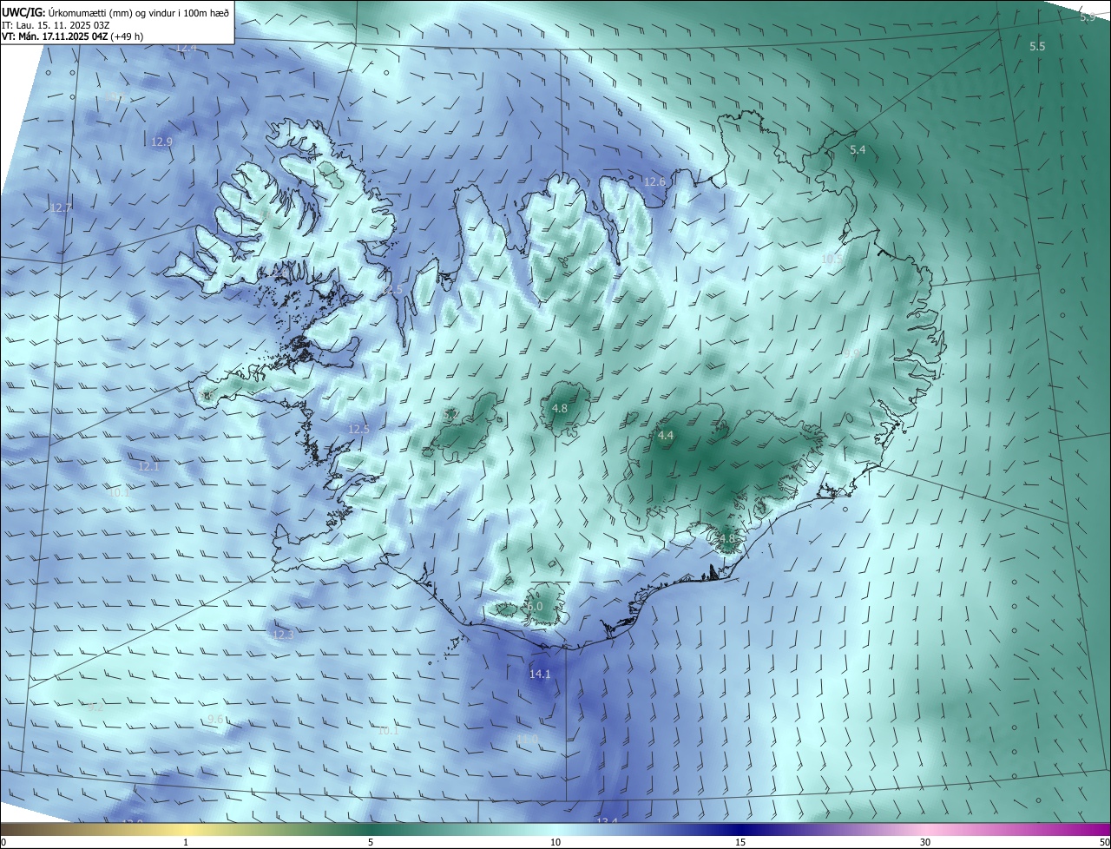Click the 5.4 value label
The width and height of the screenshot is (1111, 849).
tap(858, 150)
